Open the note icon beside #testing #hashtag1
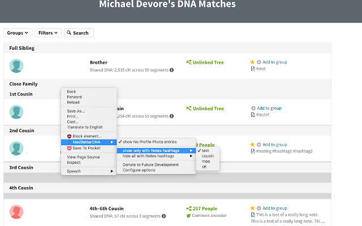This screenshot has height=226, width=362. pos(253,151)
